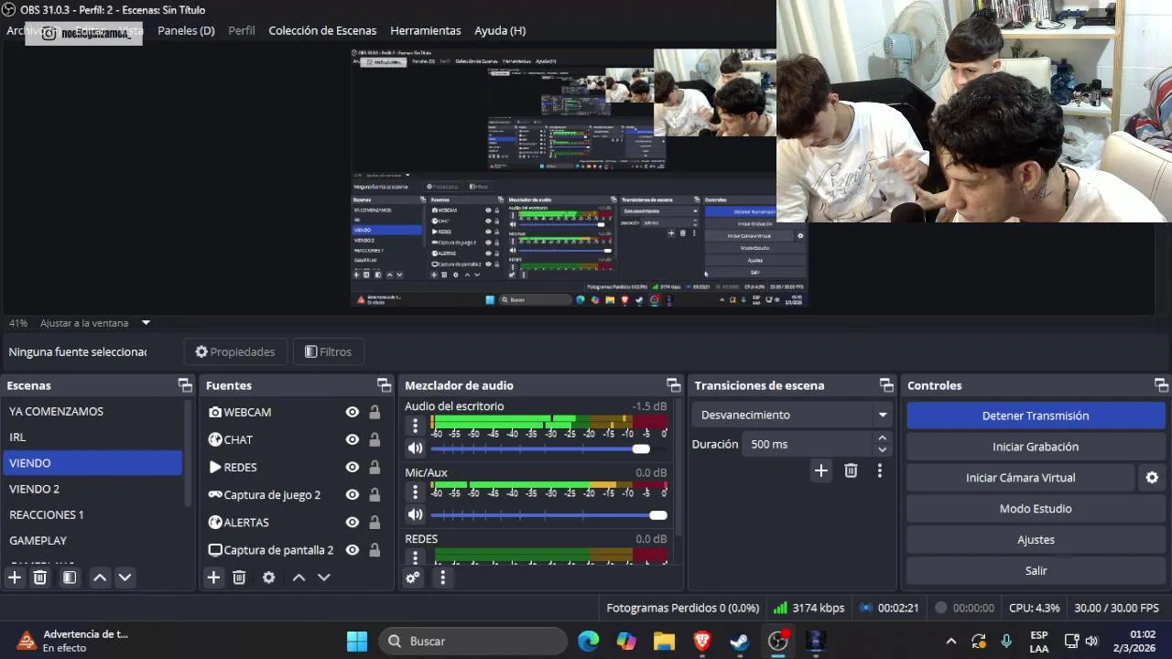Click Iniciar Cámara Virtual button
The width and height of the screenshot is (1172, 659).
(1021, 478)
